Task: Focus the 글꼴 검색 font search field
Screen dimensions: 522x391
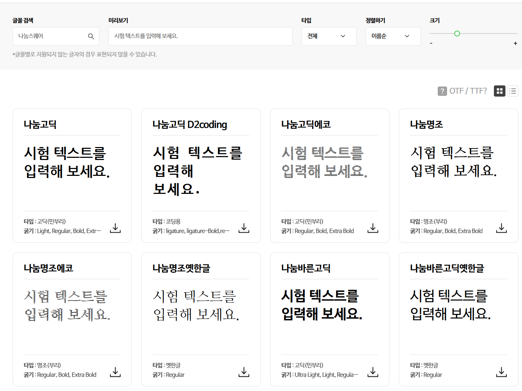Action: click(x=56, y=36)
